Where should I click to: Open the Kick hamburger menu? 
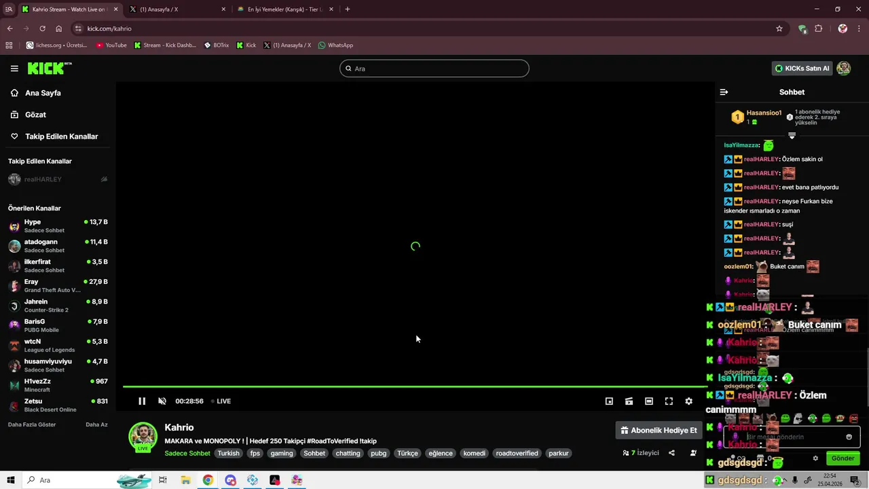[x=14, y=69]
